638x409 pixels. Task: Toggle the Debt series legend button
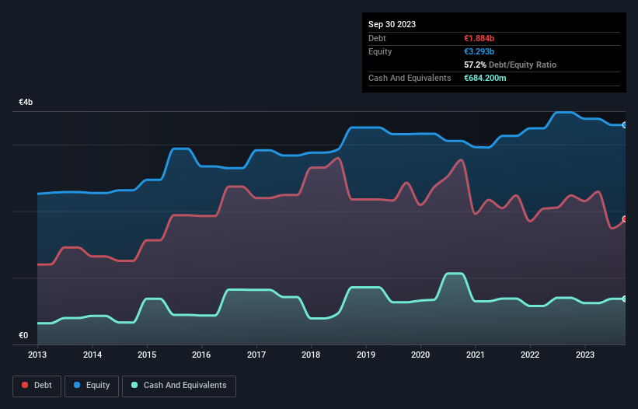pyautogui.click(x=37, y=386)
